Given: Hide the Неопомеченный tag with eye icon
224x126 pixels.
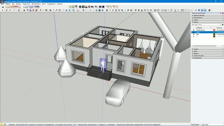Looking at the screenshot, I should click(194, 30).
